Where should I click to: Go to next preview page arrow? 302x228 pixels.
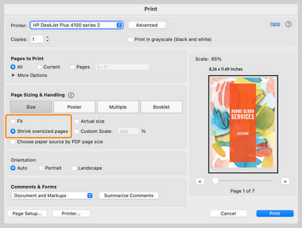(x=285, y=181)
